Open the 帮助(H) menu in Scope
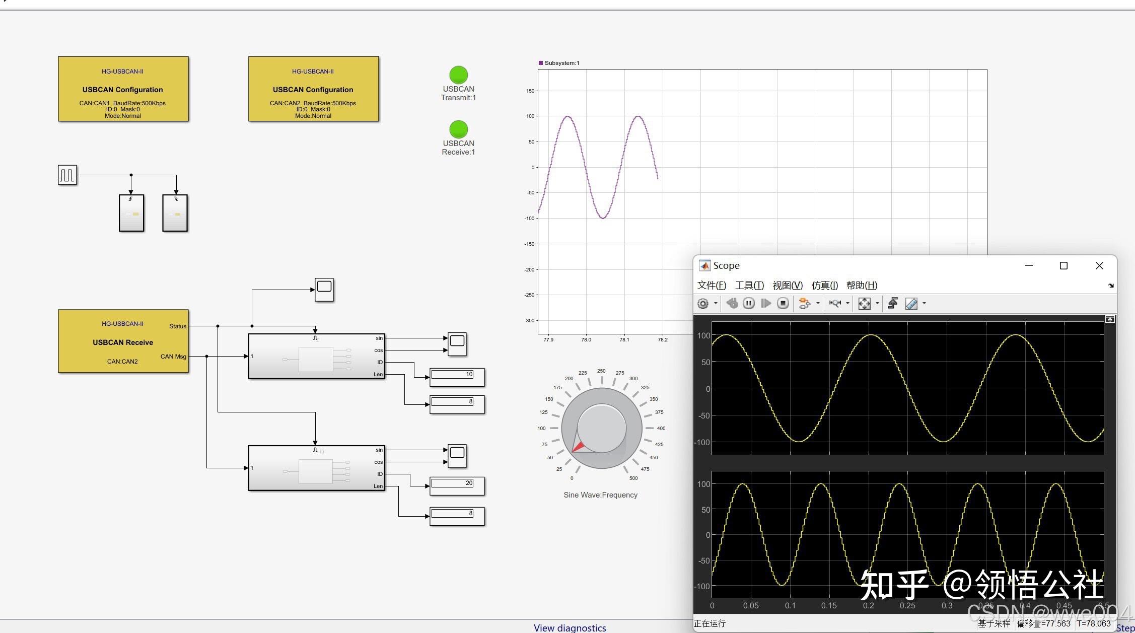Viewport: 1135px width, 633px height. point(862,285)
